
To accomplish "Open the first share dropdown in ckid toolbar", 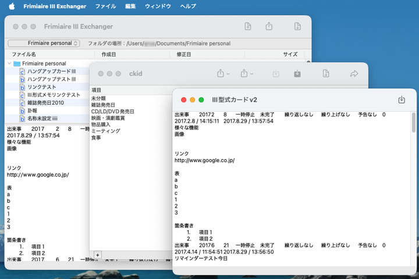I will (x=223, y=74).
